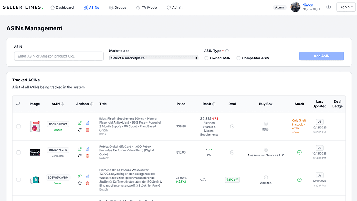View chart icon for ASIN B07RZ74VLR

(x=88, y=149)
